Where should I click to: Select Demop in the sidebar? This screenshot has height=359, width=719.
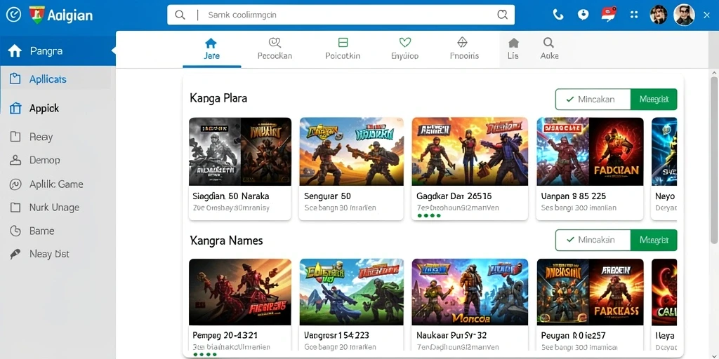[44, 160]
